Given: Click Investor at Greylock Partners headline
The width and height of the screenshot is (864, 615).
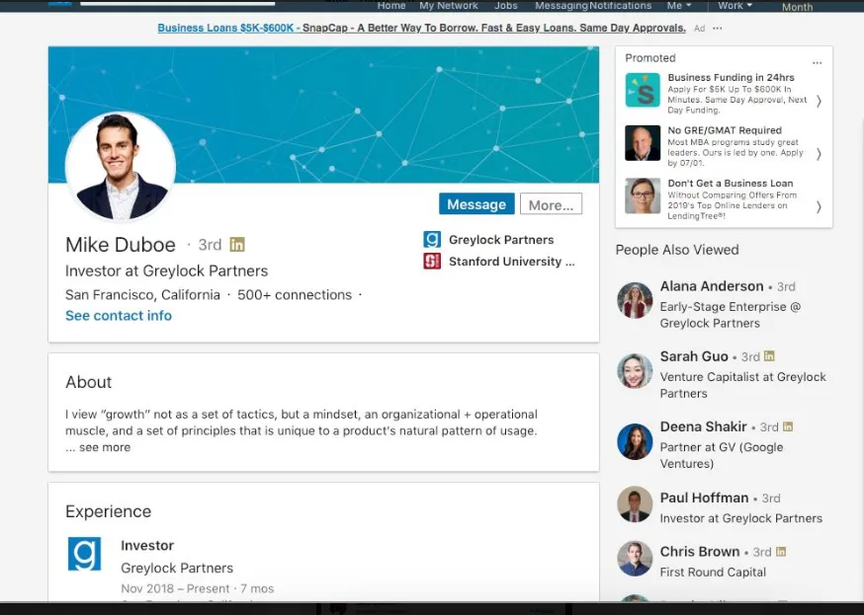Looking at the screenshot, I should pos(166,270).
